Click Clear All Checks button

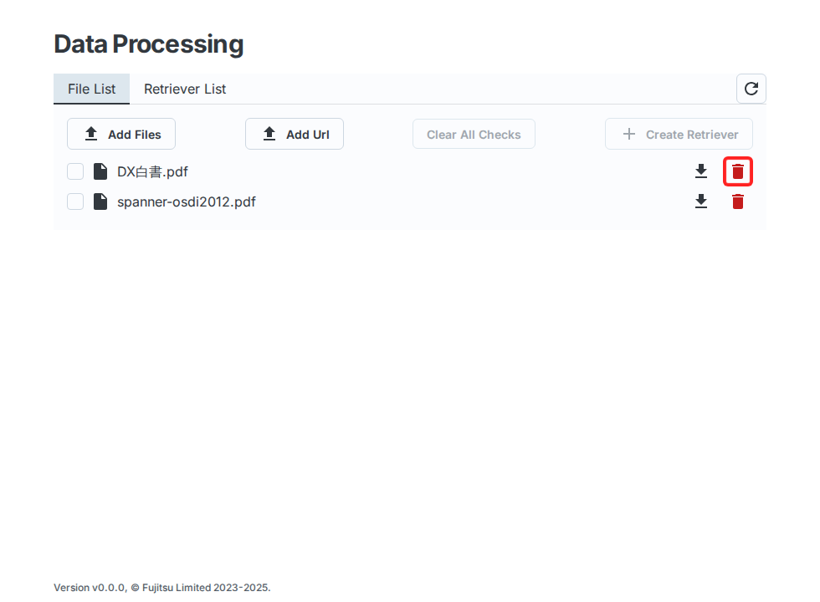click(x=474, y=135)
